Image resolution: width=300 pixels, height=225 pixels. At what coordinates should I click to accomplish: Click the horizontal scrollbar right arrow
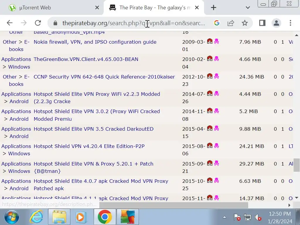tap(289, 205)
